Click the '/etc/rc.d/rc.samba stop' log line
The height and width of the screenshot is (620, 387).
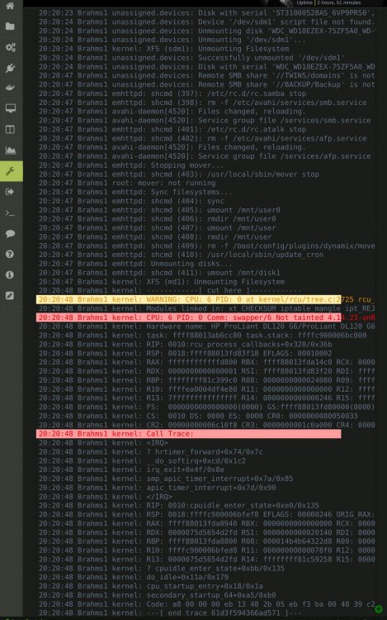(x=172, y=93)
